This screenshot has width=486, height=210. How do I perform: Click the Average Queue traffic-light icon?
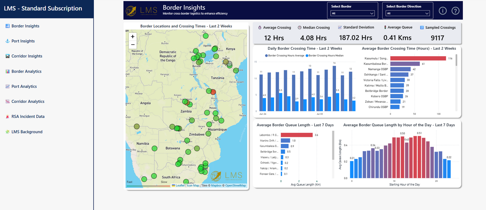click(x=385, y=27)
